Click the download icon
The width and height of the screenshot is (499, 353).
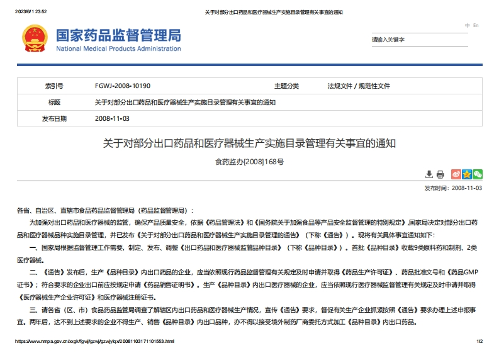tap(429, 174)
